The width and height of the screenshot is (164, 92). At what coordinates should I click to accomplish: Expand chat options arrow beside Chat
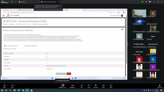coord(84,85)
